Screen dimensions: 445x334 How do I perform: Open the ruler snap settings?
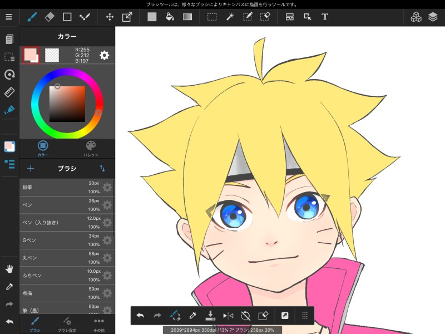9,92
